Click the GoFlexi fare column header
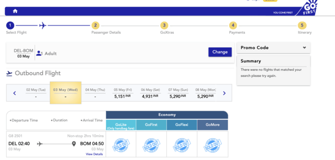335x160 pixels. click(182, 125)
